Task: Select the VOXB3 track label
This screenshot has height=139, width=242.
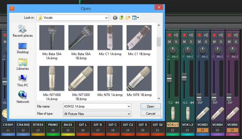Action: pyautogui.click(x=202, y=125)
